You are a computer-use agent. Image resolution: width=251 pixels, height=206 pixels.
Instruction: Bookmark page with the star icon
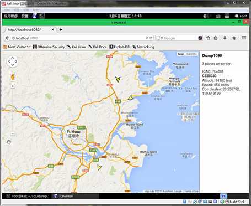point(208,38)
